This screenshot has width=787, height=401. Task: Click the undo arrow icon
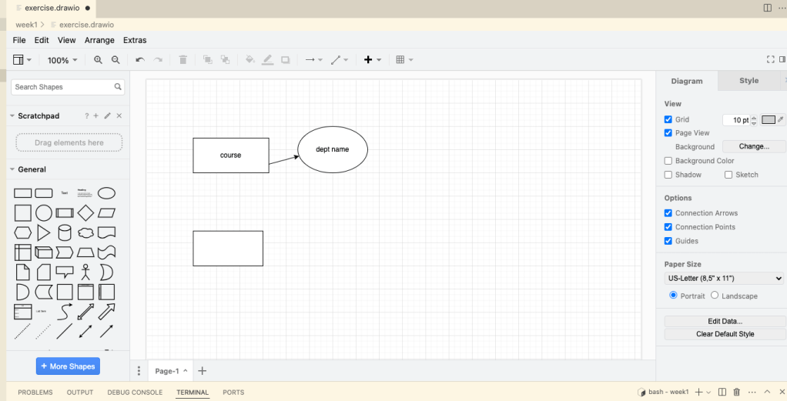(139, 60)
